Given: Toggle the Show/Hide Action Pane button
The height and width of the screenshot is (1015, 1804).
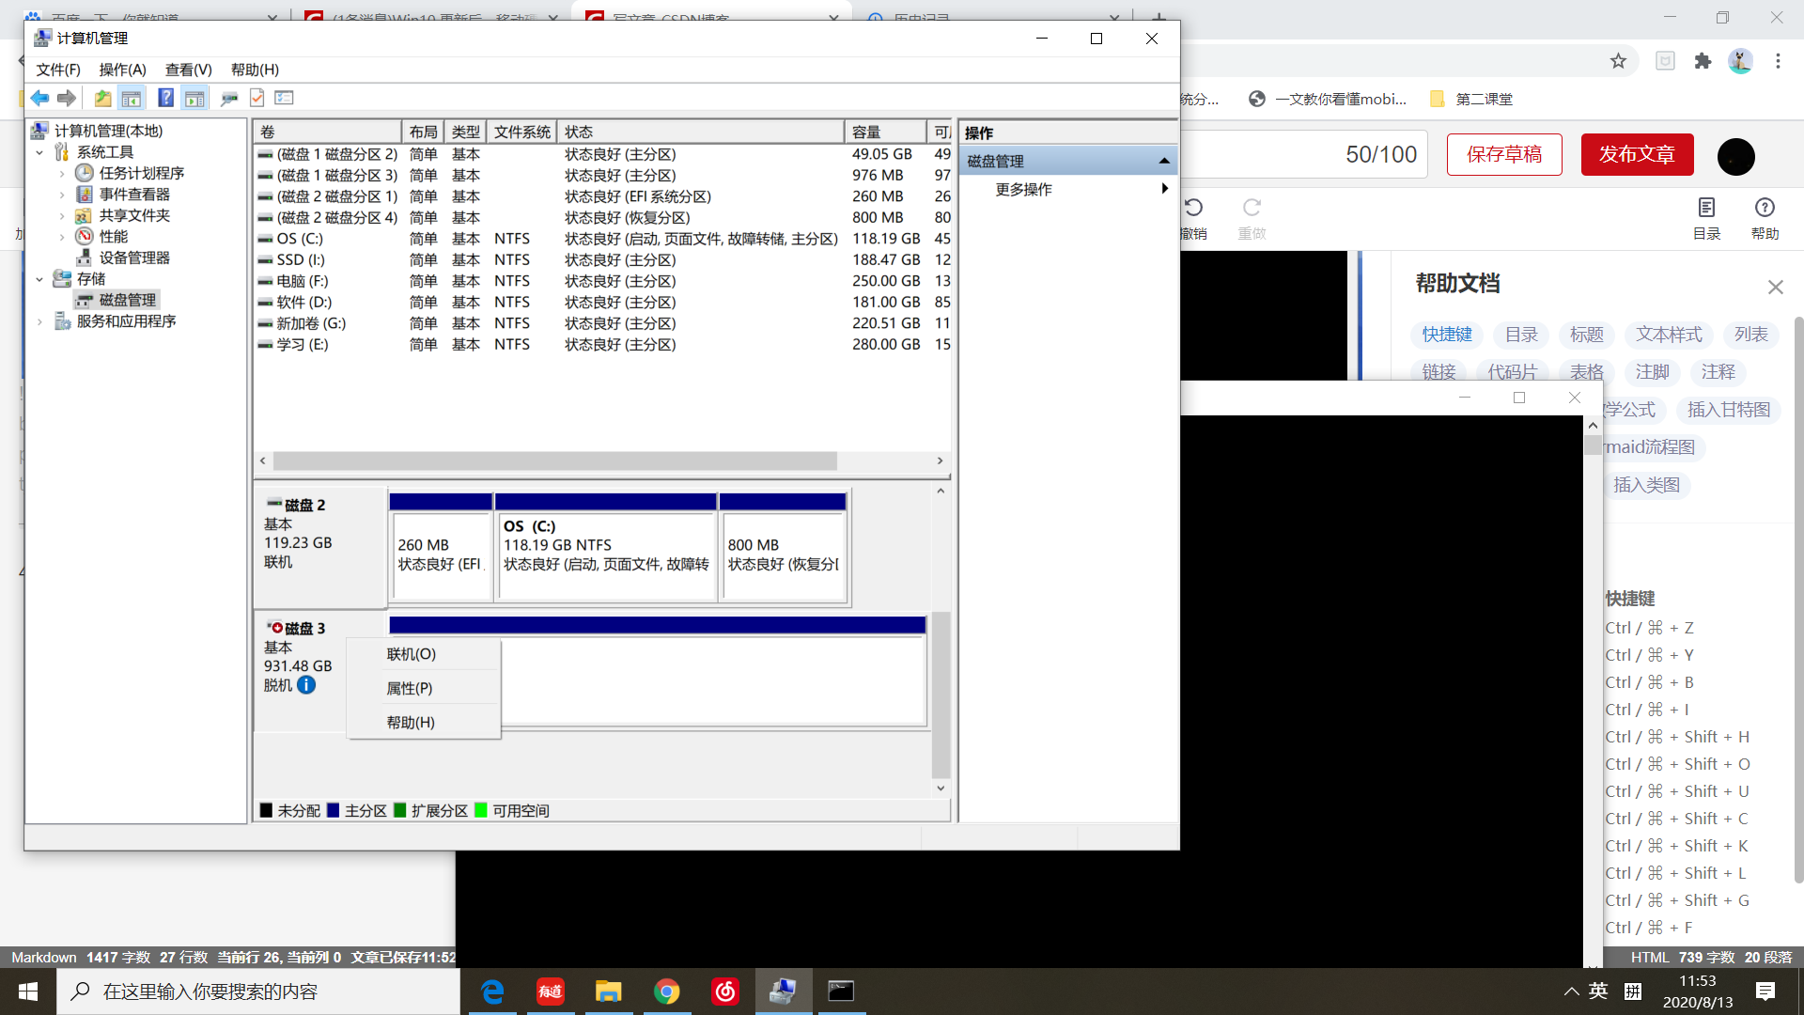Looking at the screenshot, I should (194, 98).
